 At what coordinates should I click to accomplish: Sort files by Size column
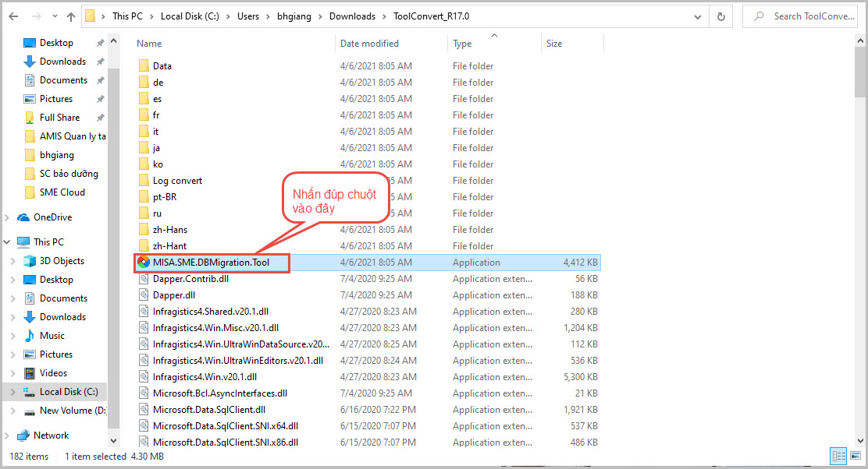554,44
